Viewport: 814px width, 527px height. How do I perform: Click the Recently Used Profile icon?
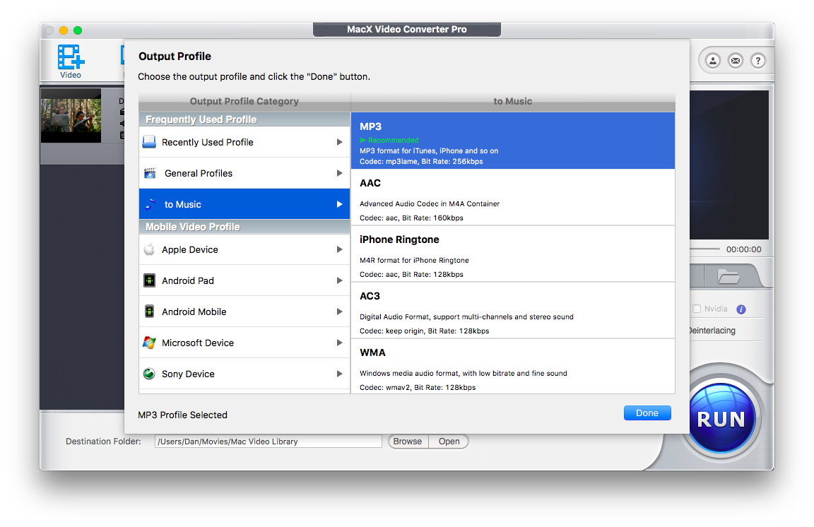[149, 142]
